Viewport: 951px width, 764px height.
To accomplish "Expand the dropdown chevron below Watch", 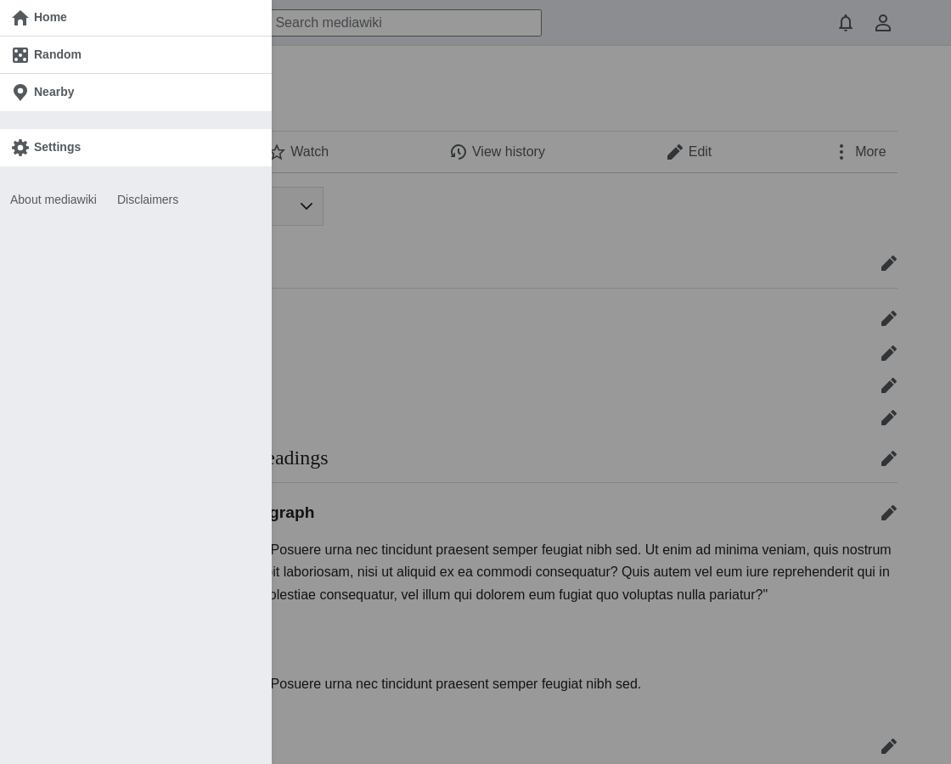I will click(x=307, y=206).
